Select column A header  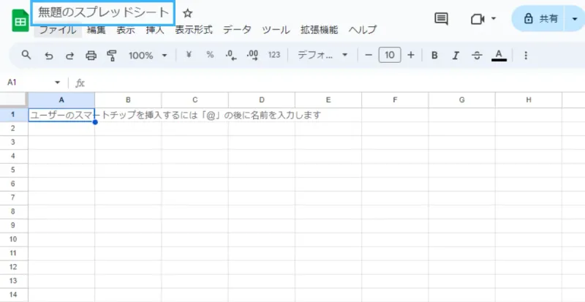pos(61,100)
